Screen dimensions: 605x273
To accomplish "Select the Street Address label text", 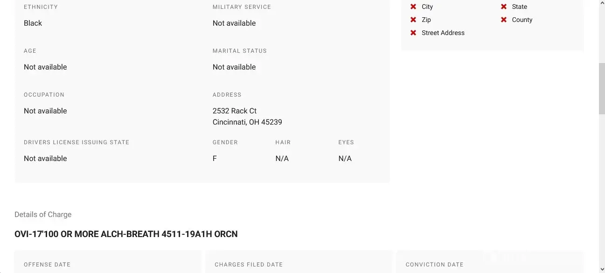I will [x=443, y=33].
